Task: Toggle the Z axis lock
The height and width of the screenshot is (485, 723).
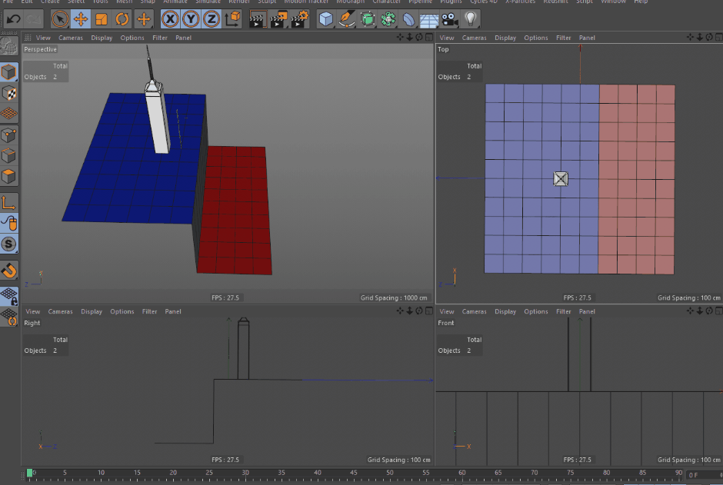Action: point(212,19)
